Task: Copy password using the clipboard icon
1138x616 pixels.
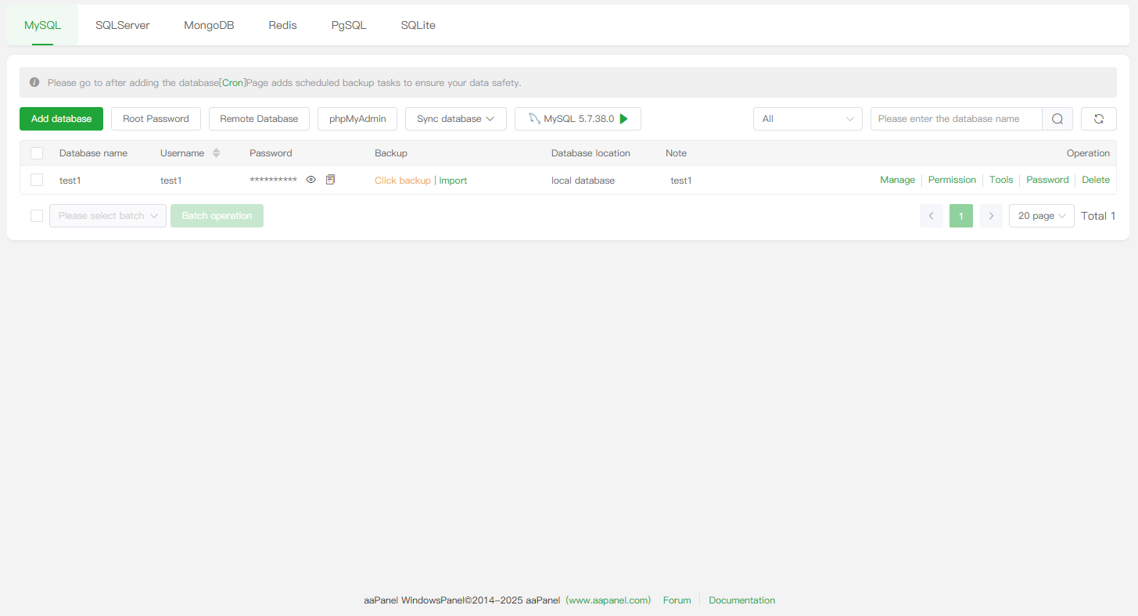Action: click(330, 180)
